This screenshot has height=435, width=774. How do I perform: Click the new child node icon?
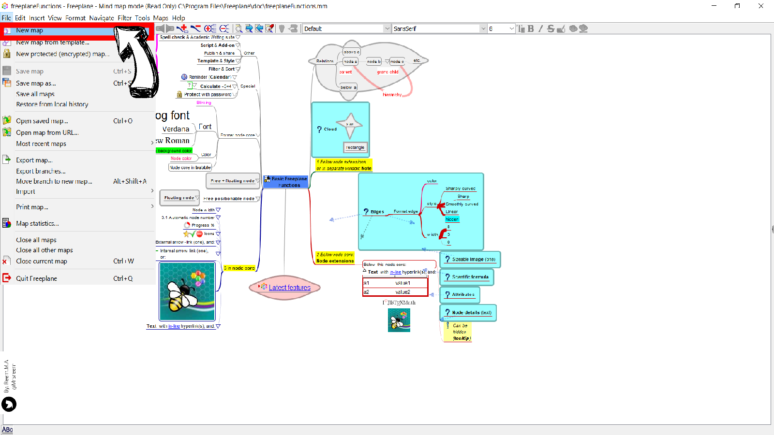click(x=182, y=29)
